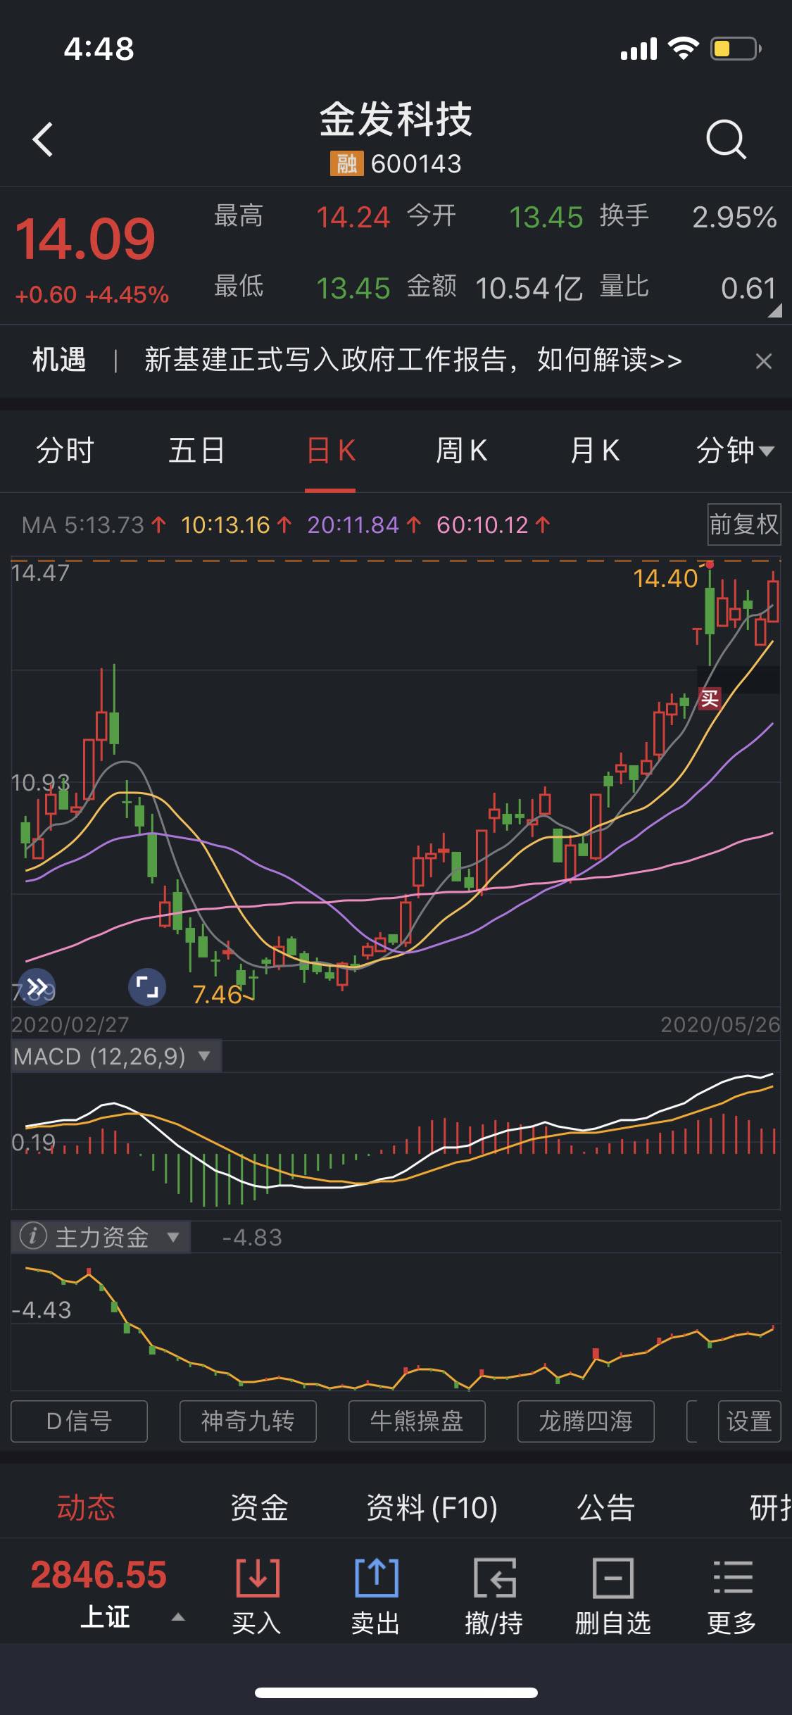Tap the 换手 turnover value 2.95%
Viewport: 792px width, 1715px height.
pyautogui.click(x=734, y=217)
